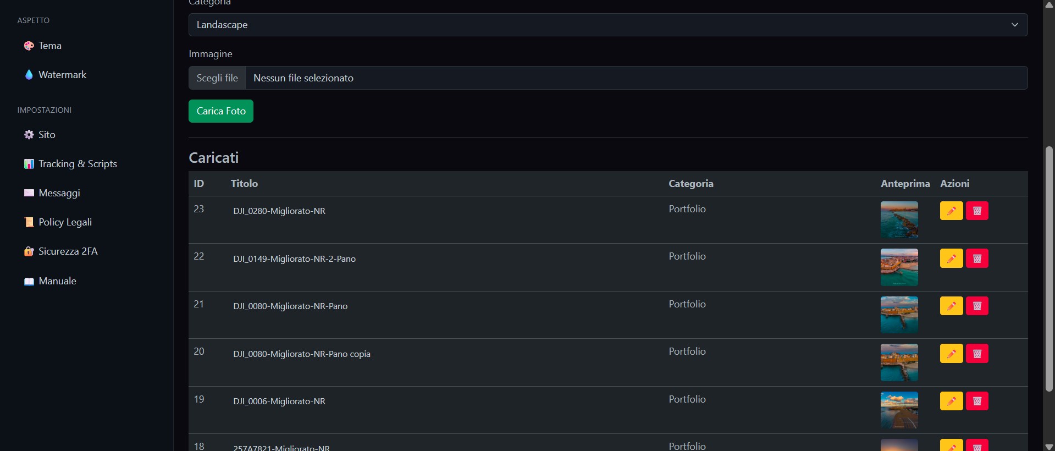1055x451 pixels.
Task: Click Portfolio category in row 23
Action: point(687,209)
